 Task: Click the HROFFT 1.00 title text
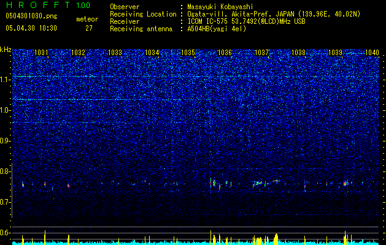[48, 5]
